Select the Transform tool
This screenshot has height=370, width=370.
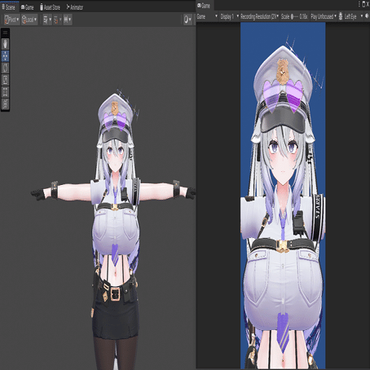coord(6,104)
